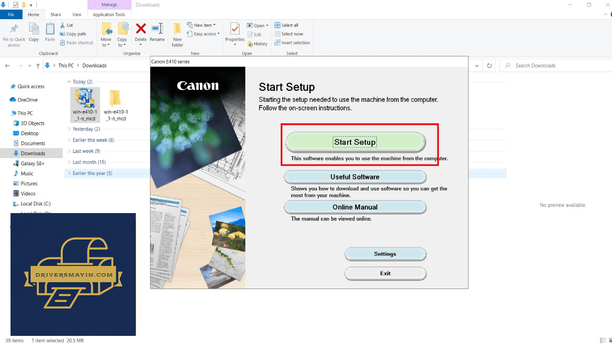Open the Move to menu
Screen dimensions: 612x344
(106, 35)
